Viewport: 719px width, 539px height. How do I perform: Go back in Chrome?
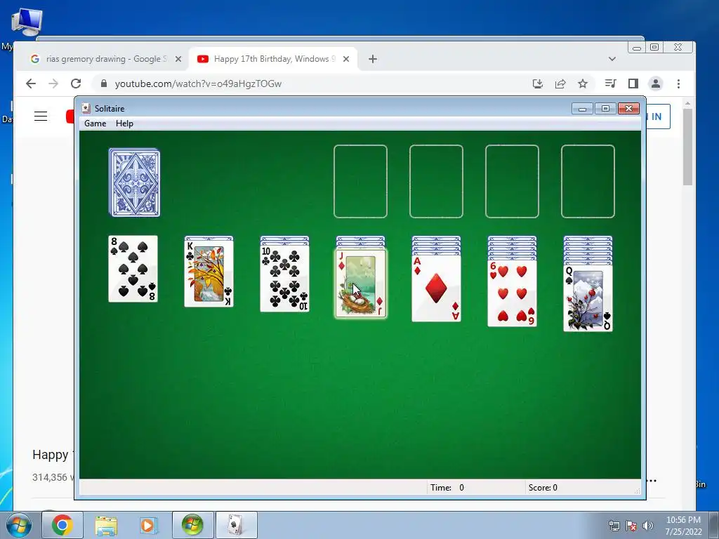pyautogui.click(x=31, y=84)
